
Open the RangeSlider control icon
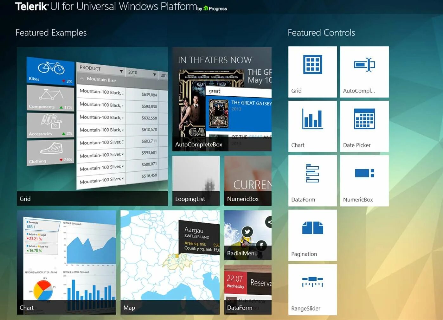coord(312,282)
